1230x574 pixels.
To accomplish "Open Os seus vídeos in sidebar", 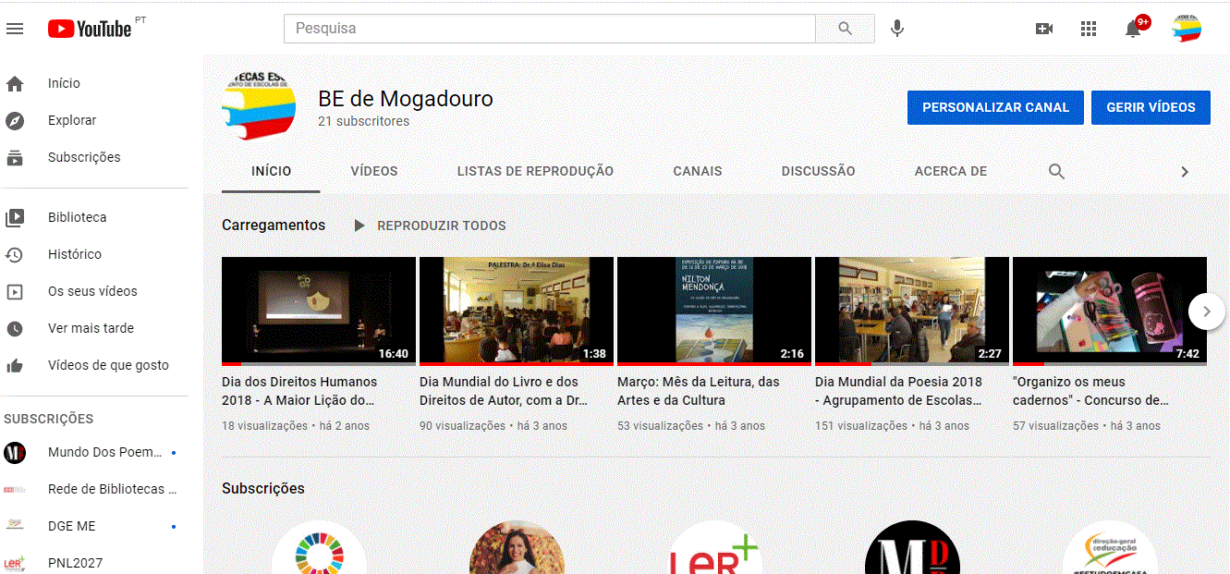I will [x=94, y=291].
